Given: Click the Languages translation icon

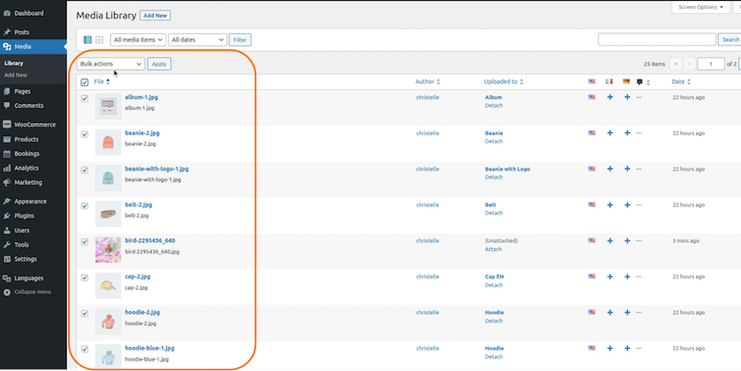Looking at the screenshot, I should (6, 278).
